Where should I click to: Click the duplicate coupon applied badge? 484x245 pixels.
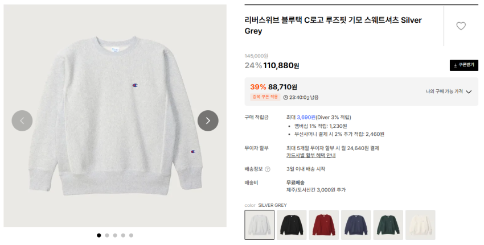(265, 97)
